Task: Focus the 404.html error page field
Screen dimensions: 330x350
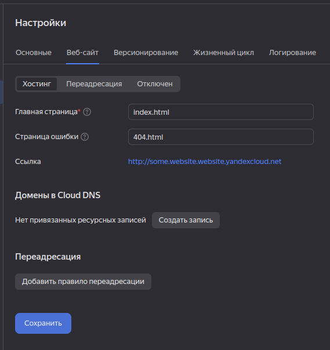Action: (x=221, y=137)
